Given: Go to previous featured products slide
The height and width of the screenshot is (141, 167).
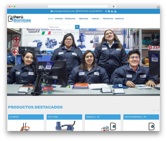Looking at the screenshot, I should 154,110.
